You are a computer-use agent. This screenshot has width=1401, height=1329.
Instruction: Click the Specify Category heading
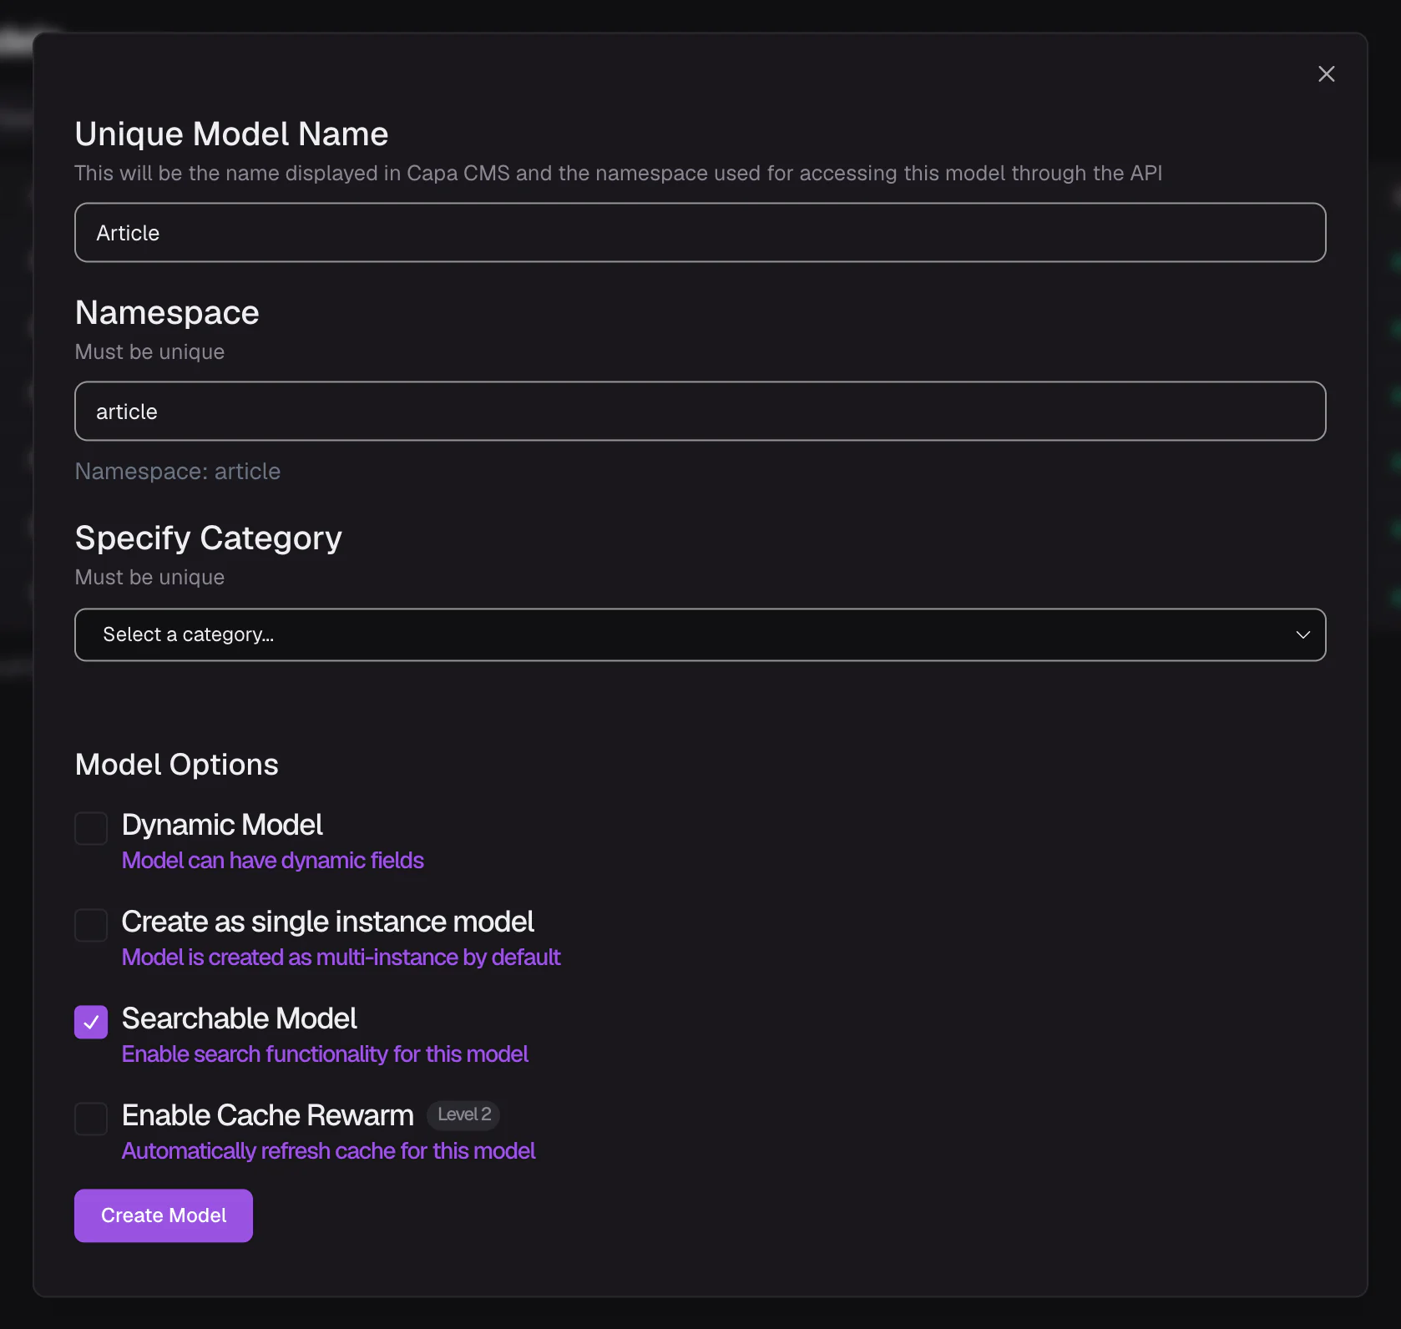(209, 538)
